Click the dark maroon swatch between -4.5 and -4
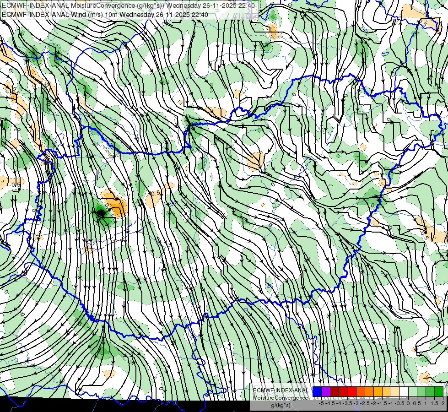The image size is (448, 412). coord(335,392)
